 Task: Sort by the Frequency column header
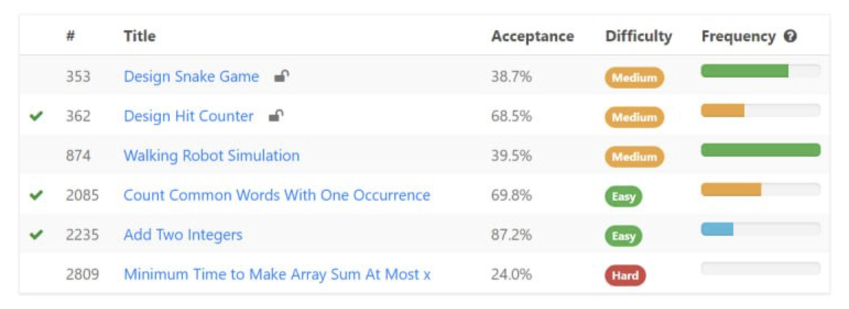point(738,36)
